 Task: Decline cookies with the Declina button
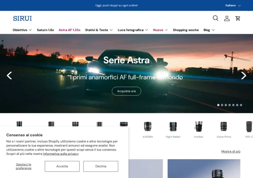coord(101,166)
